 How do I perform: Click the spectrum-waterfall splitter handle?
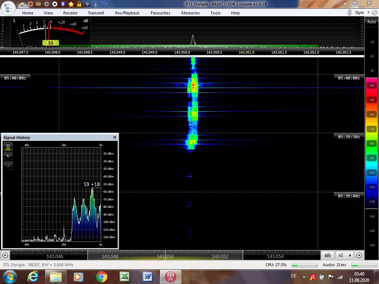pyautogui.click(x=182, y=56)
